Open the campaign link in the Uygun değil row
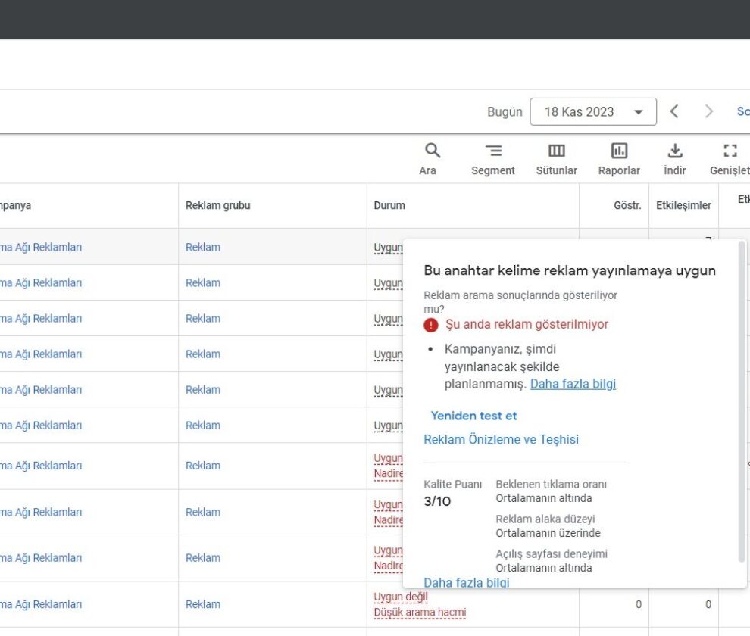The image size is (750, 636). click(x=41, y=604)
